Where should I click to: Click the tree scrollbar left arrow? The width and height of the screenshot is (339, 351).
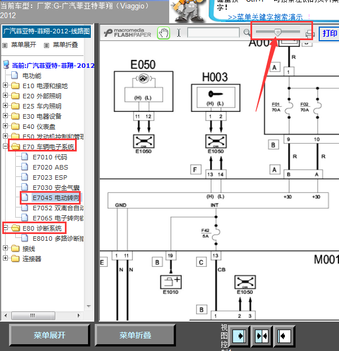click(x=6, y=315)
